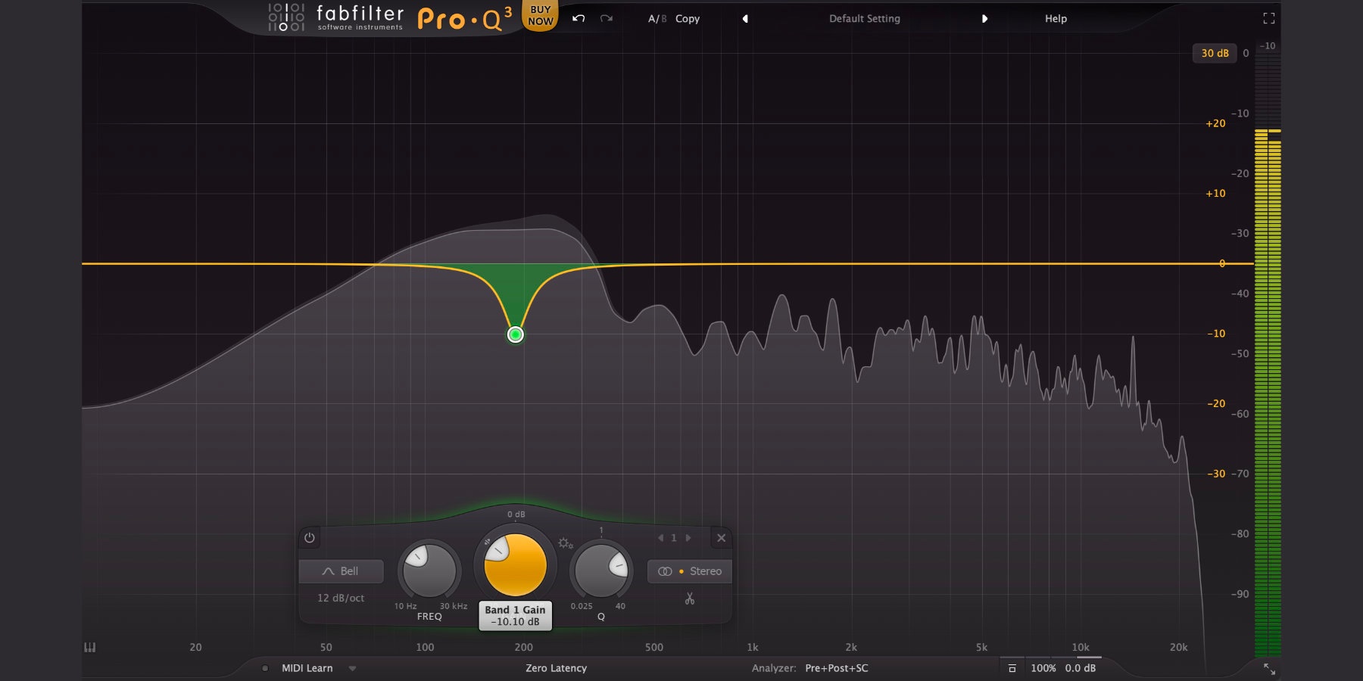The width and height of the screenshot is (1363, 681).
Task: Click the undo arrow icon
Action: pos(577,18)
